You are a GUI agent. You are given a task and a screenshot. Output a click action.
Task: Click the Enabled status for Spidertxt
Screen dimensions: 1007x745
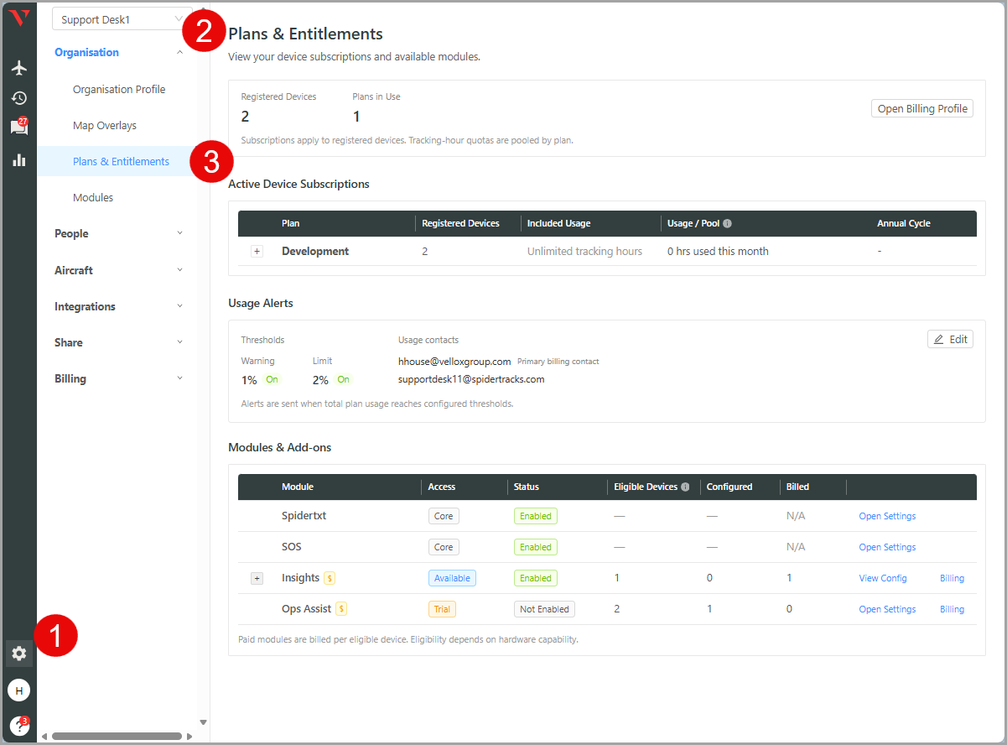click(x=536, y=516)
